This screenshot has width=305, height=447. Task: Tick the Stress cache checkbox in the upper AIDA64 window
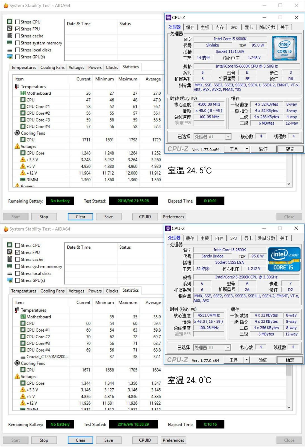(18, 36)
